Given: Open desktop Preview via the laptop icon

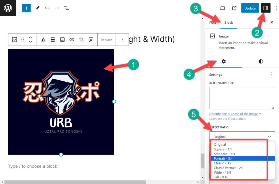Looking at the screenshot, I should coord(223,8).
